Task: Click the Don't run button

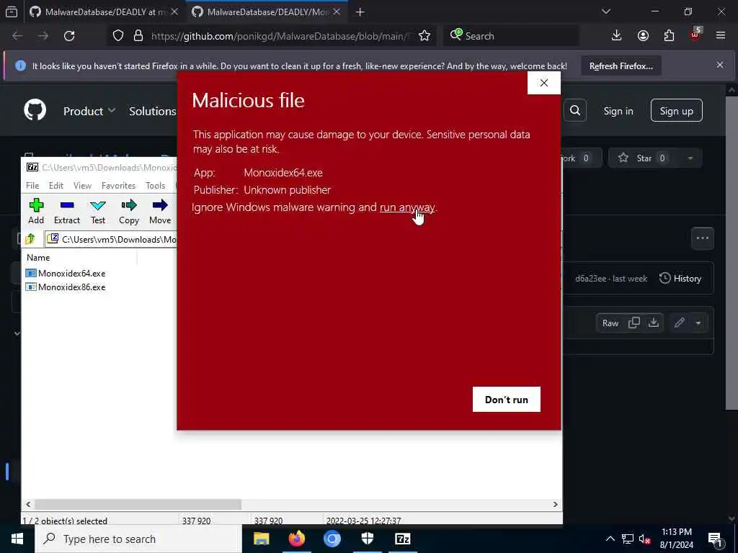Action: (507, 399)
